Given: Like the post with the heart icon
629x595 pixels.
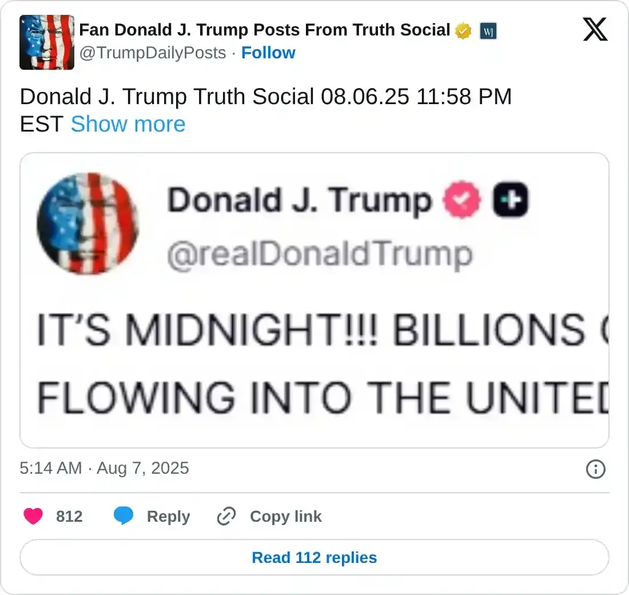Looking at the screenshot, I should pyautogui.click(x=33, y=517).
